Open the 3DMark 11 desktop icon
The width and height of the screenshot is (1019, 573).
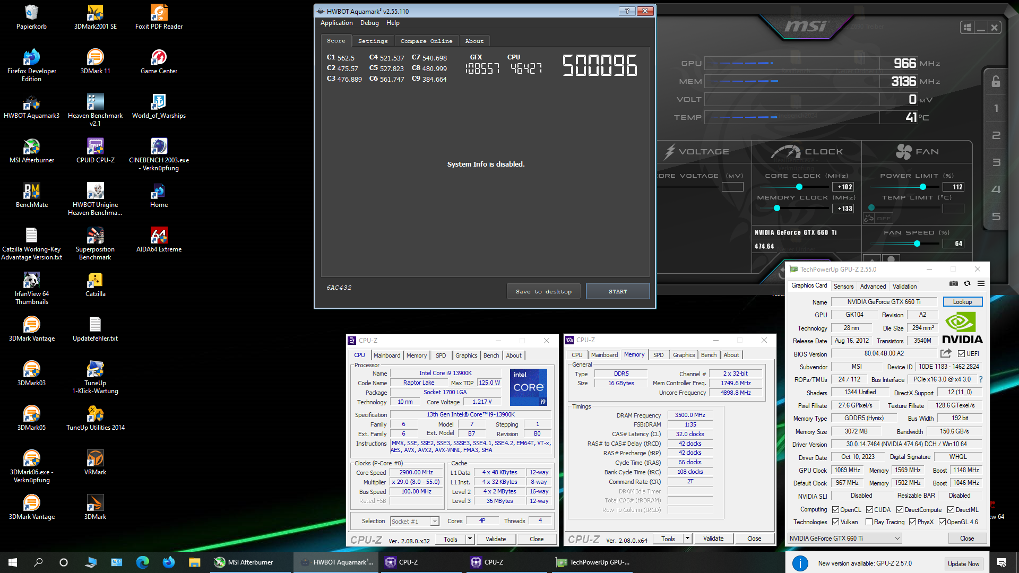pos(96,62)
